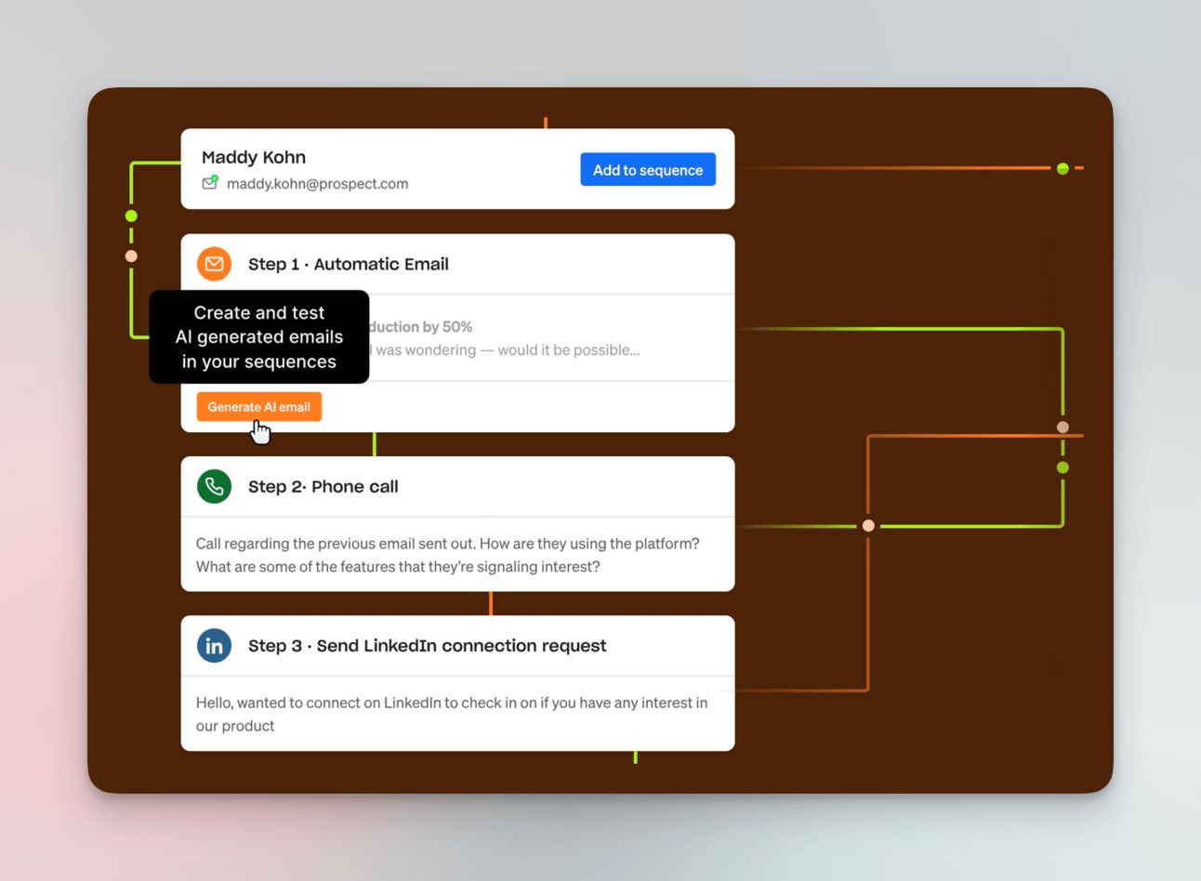
Task: Click the Step 3 LinkedIn message text
Action: [451, 714]
